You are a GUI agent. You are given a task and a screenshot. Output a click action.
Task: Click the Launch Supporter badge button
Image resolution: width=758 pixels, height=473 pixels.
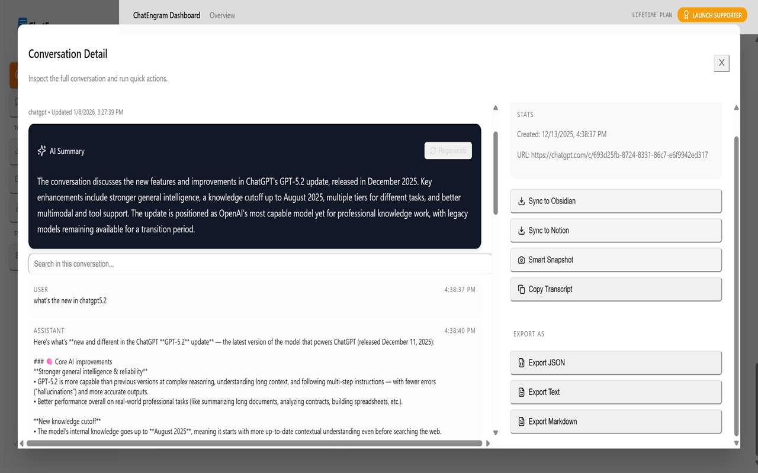(x=712, y=15)
